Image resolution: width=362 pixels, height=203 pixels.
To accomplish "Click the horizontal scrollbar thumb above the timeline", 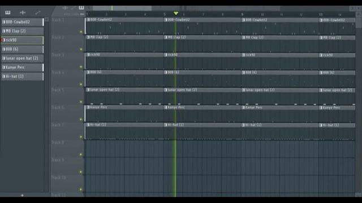I will 122,8.
